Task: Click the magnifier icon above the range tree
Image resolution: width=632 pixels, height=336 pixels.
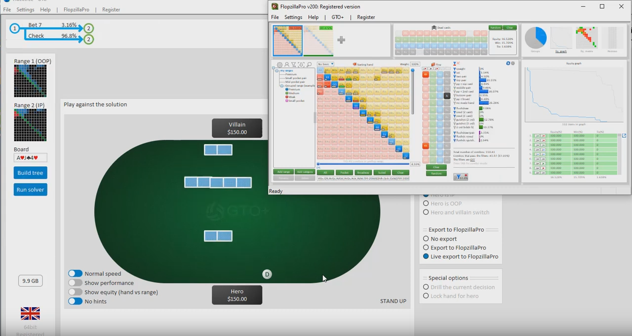Action: point(309,65)
